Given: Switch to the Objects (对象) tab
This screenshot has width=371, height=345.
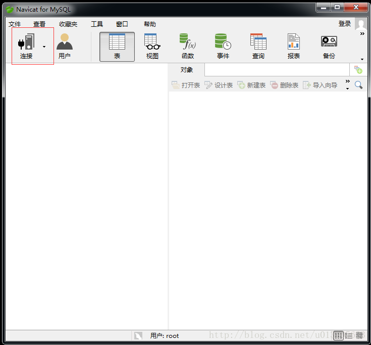Looking at the screenshot, I should click(186, 70).
